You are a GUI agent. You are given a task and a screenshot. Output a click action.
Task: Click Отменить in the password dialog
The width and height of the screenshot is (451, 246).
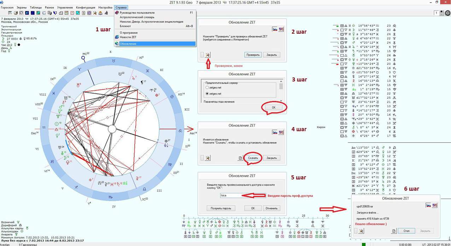(272, 208)
